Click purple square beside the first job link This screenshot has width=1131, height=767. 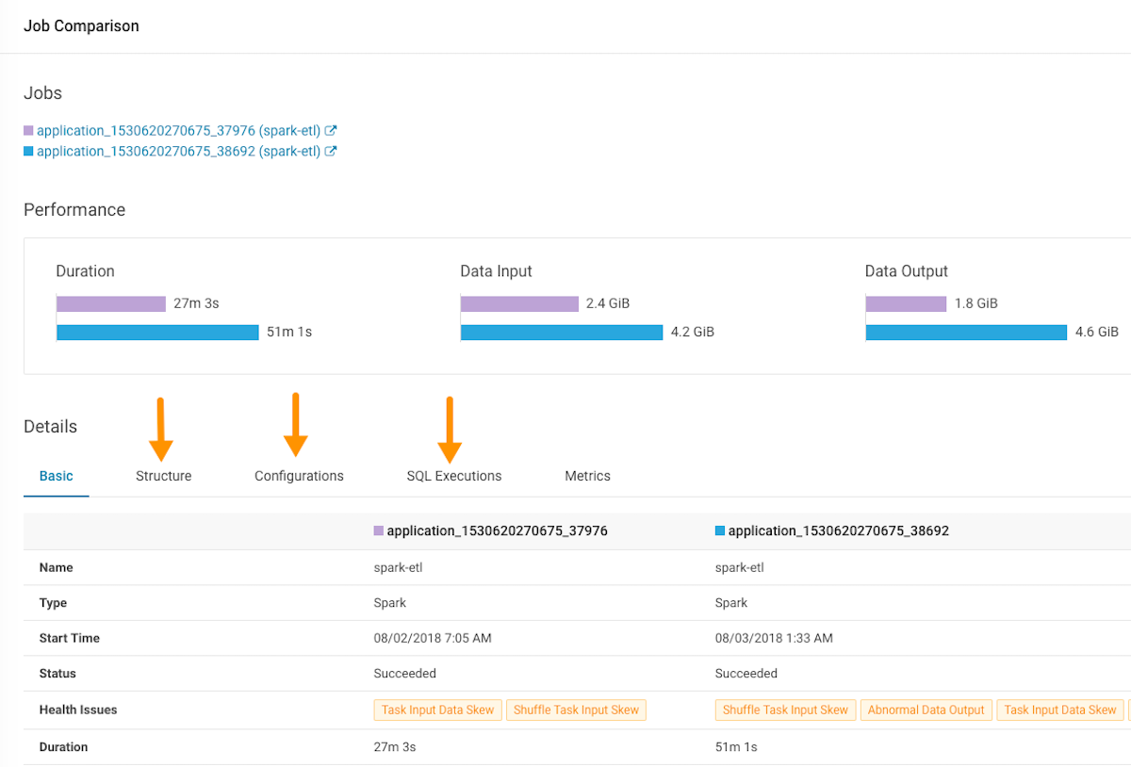pyautogui.click(x=28, y=131)
